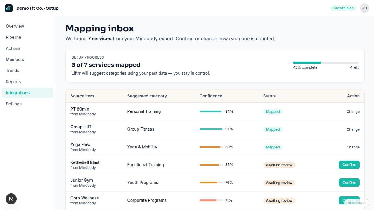Viewport: 374px width, 210px height.
Task: Click Corp Wellness confidence bar
Action: coord(211,200)
